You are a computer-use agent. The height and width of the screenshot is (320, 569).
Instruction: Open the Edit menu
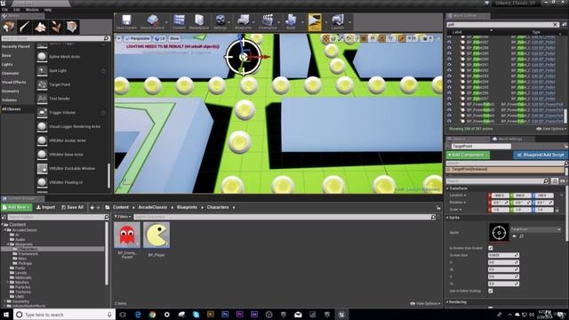[x=17, y=10]
